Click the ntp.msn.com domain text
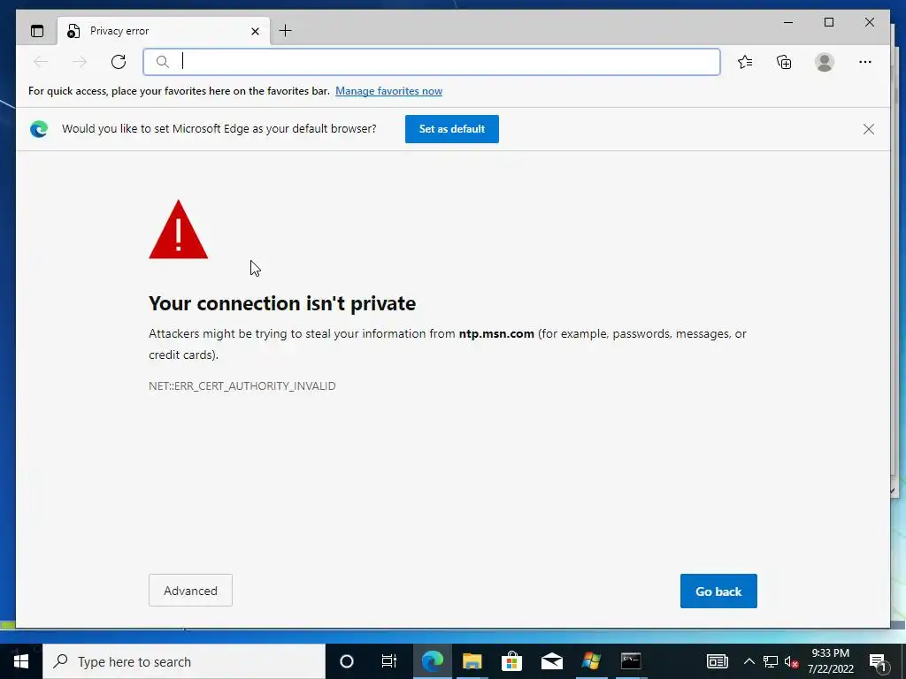This screenshot has height=679, width=906. [x=496, y=333]
